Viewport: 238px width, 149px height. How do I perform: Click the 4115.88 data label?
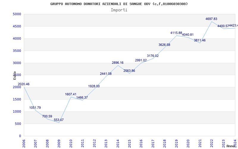pos(176,33)
